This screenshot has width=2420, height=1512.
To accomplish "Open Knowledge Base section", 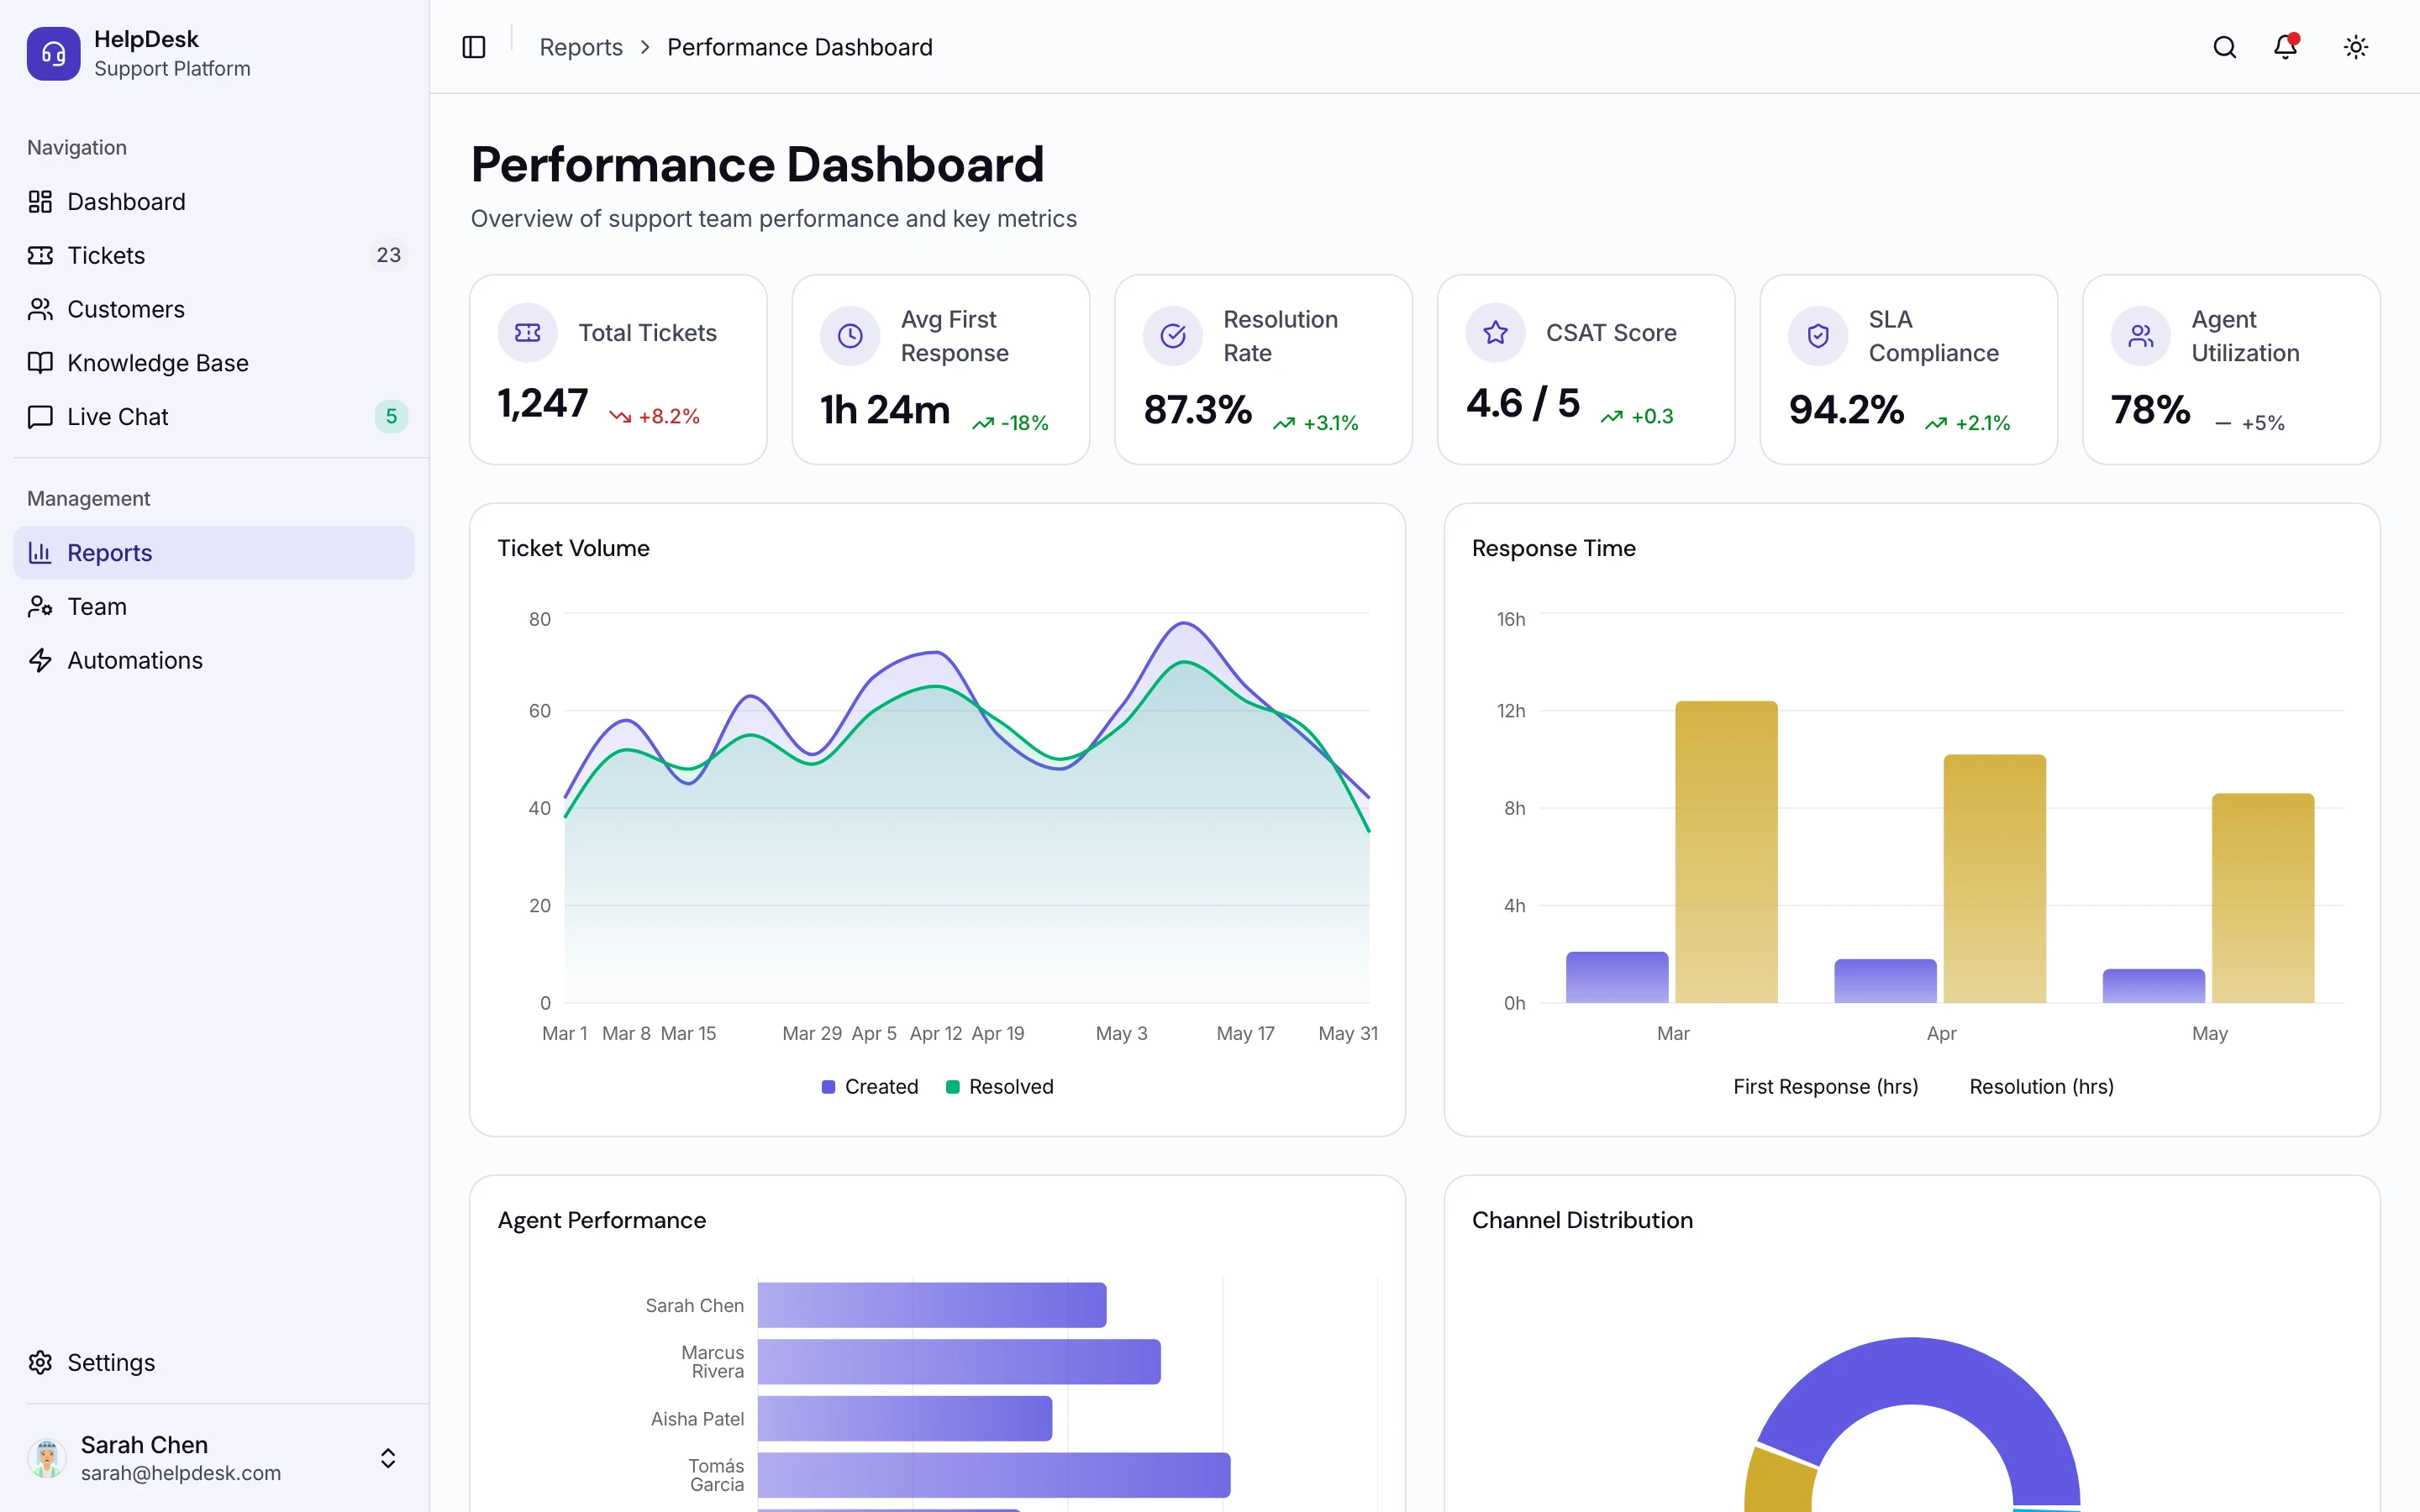I will pyautogui.click(x=214, y=363).
